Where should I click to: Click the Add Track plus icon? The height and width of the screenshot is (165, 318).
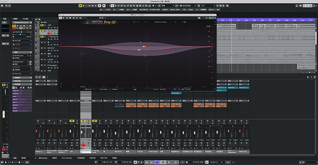pyautogui.click(x=36, y=19)
